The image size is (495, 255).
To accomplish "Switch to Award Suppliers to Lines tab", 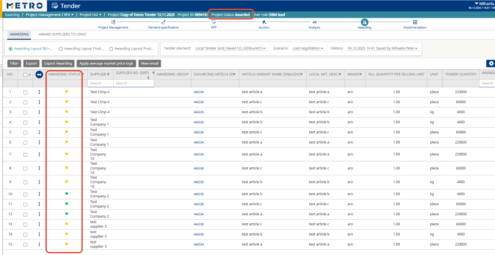I will click(62, 34).
